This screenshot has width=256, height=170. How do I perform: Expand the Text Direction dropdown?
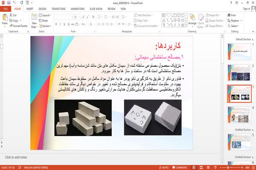(143, 15)
